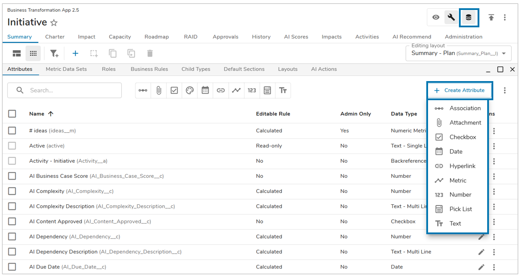This screenshot has height=278, width=522.
Task: Tick the select-all checkbox in header
Action: tap(12, 114)
